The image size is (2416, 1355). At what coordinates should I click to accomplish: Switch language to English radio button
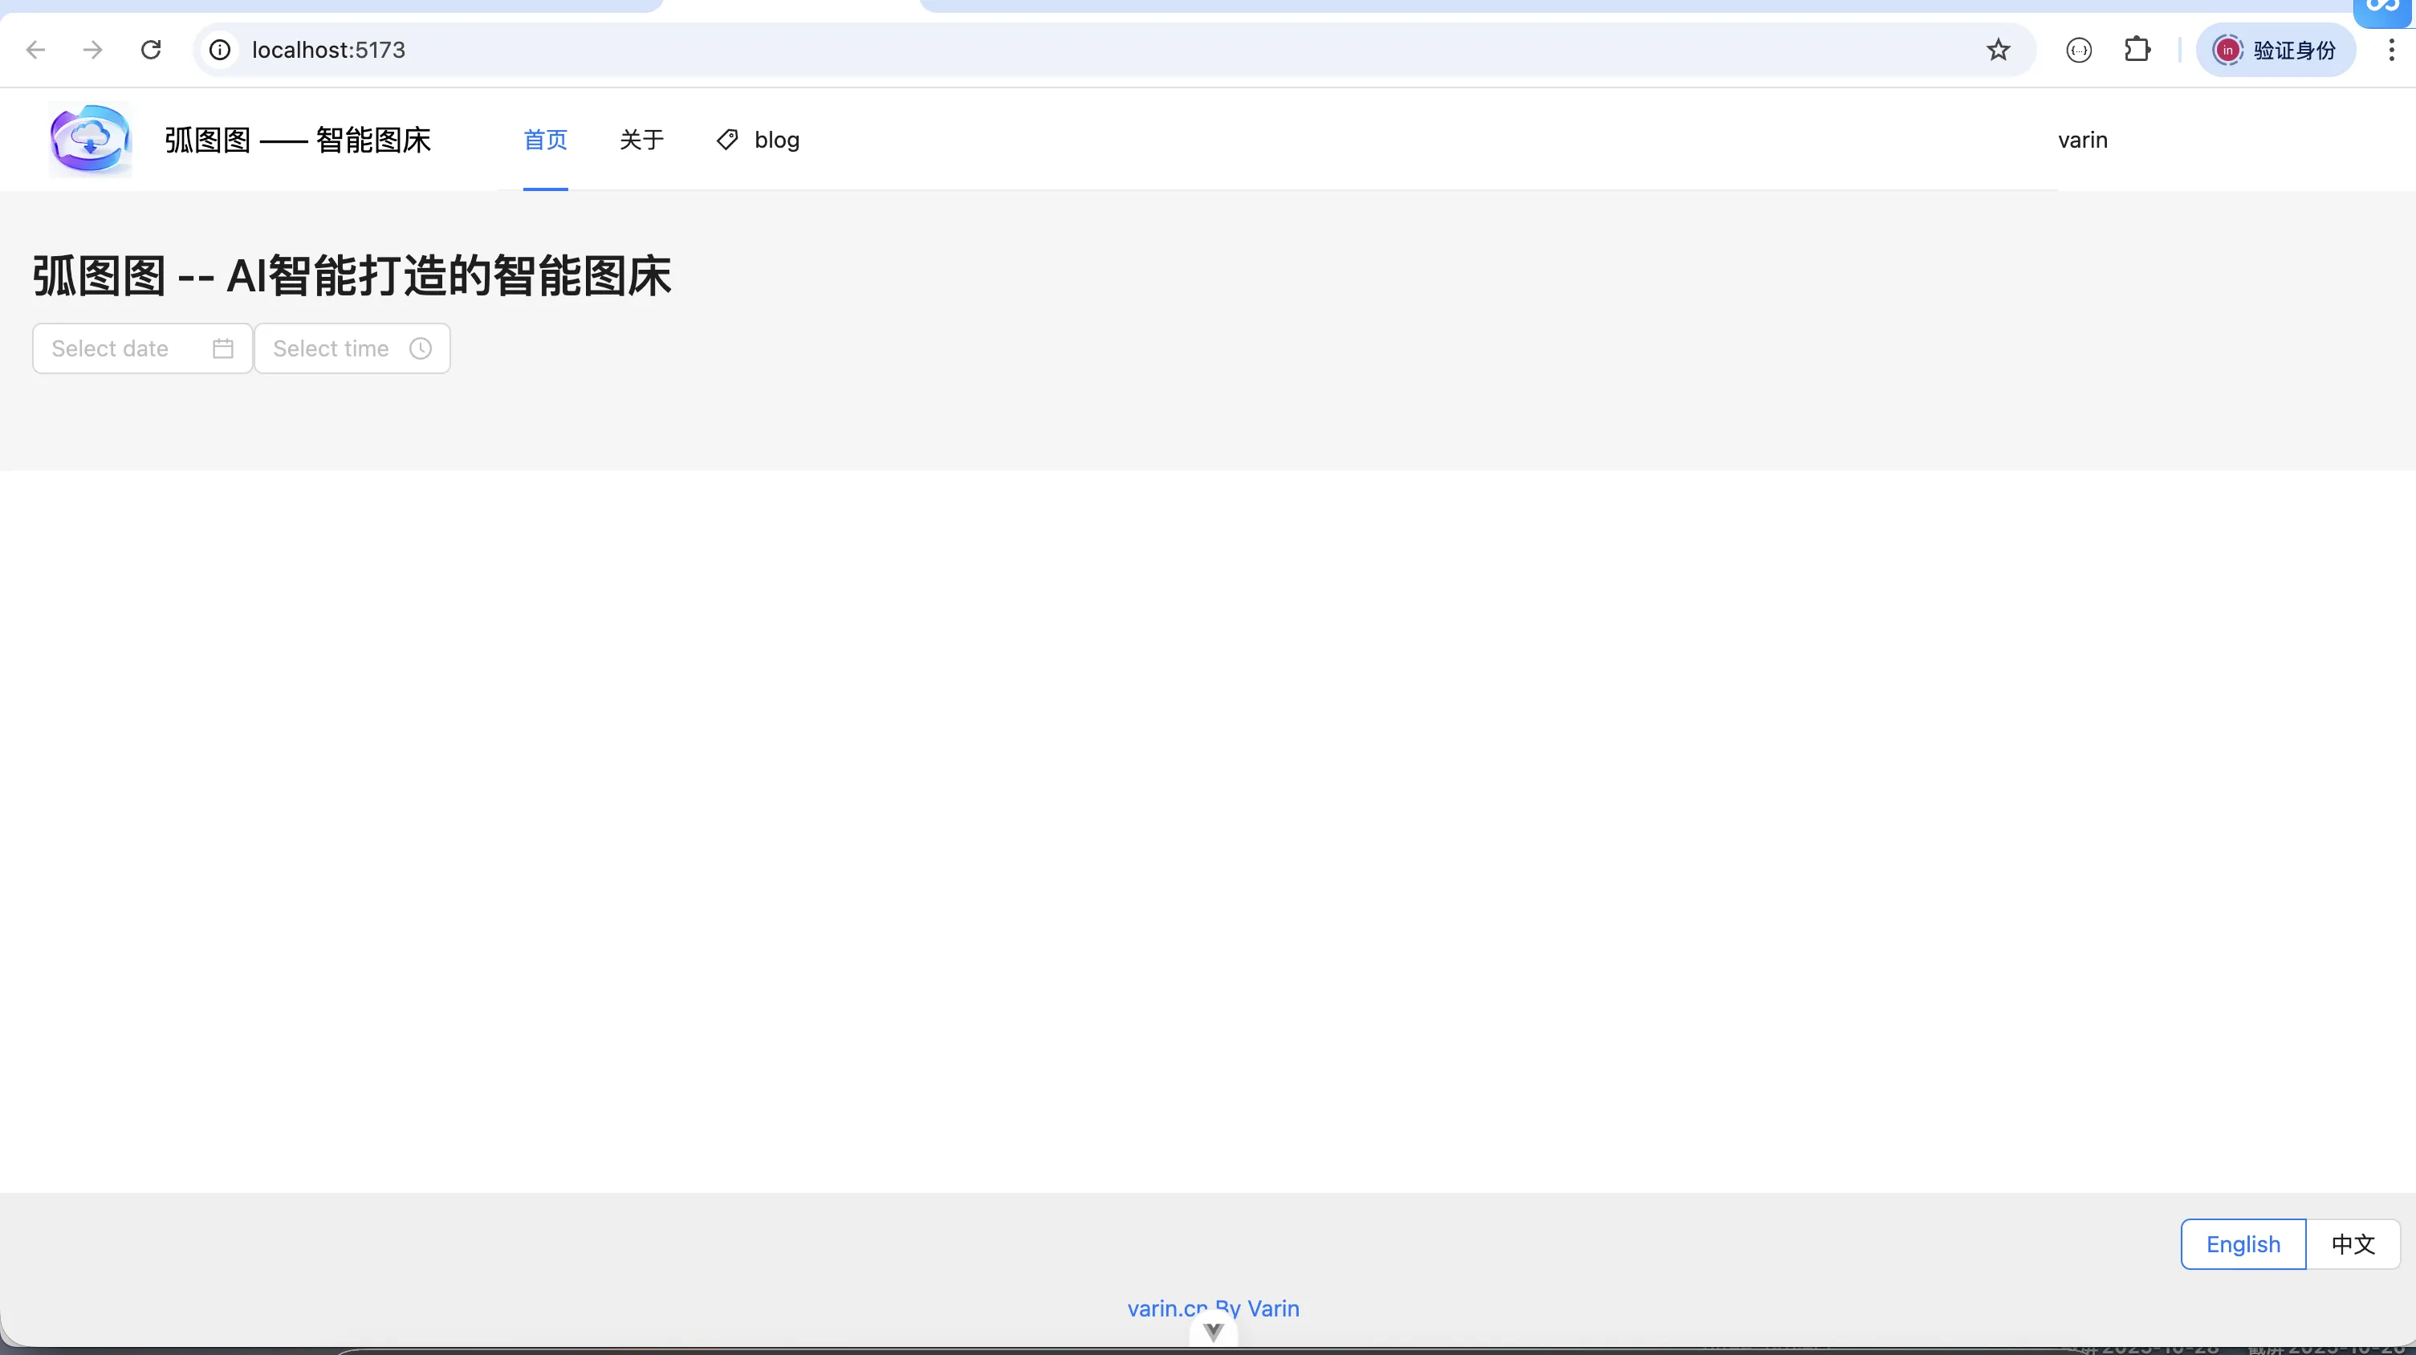(x=2243, y=1244)
